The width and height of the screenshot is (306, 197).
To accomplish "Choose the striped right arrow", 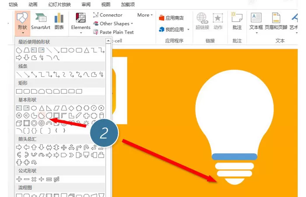I will 49,155.
